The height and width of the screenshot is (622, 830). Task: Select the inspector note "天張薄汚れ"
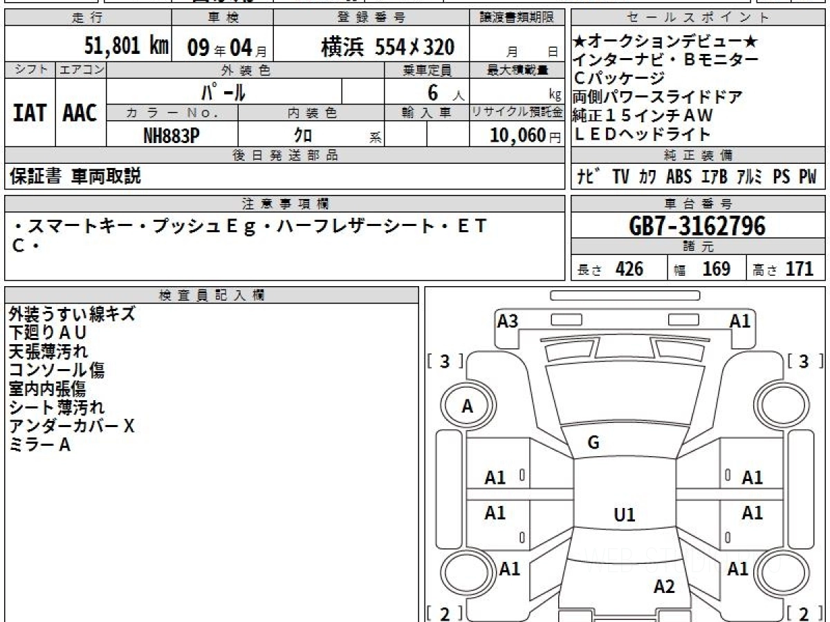pos(48,351)
